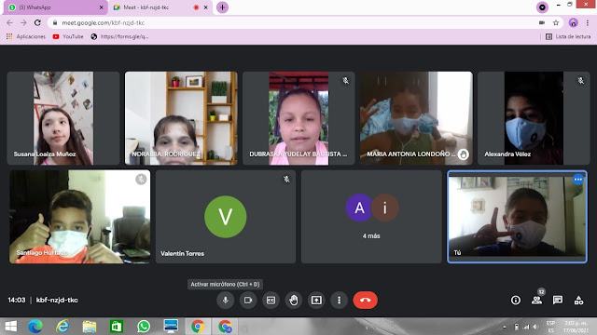The image size is (597, 335).
Task: Go back in the browser
Action: coord(9,22)
